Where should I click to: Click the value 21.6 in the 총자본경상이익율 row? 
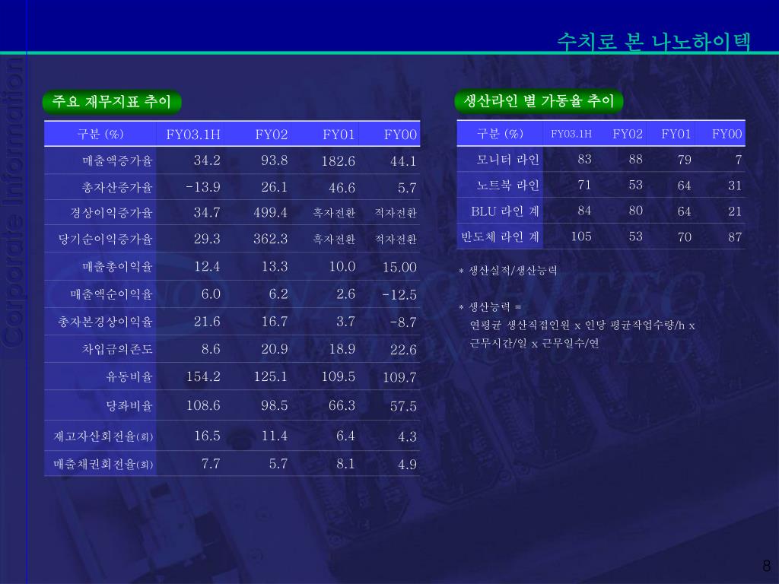pos(207,322)
